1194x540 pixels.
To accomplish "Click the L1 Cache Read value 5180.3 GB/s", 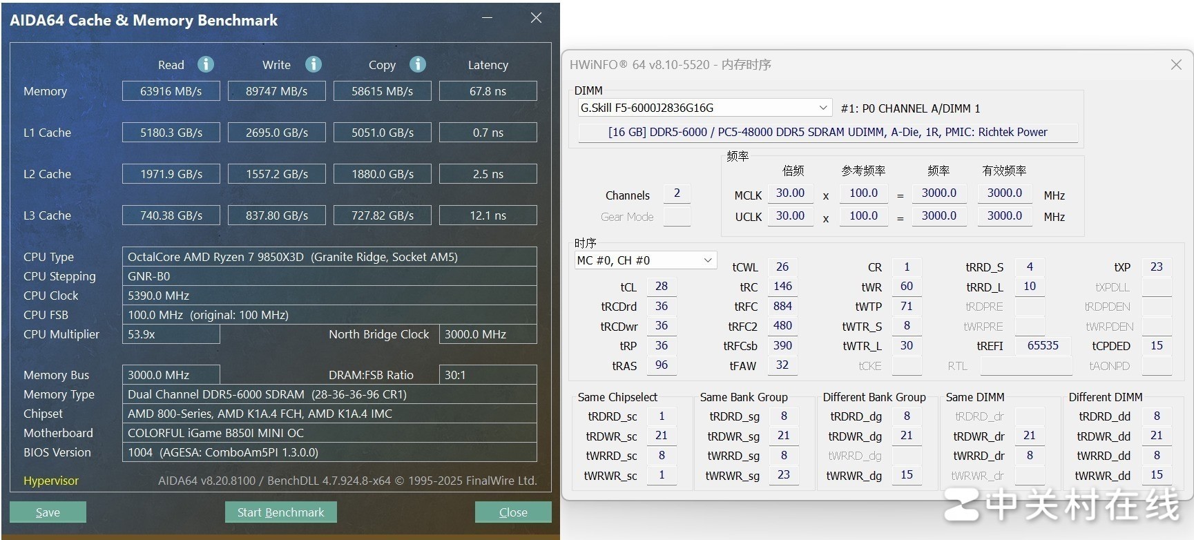I will coord(171,133).
